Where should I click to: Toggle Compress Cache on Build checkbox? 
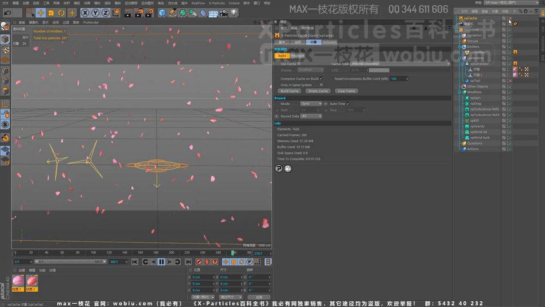321,79
